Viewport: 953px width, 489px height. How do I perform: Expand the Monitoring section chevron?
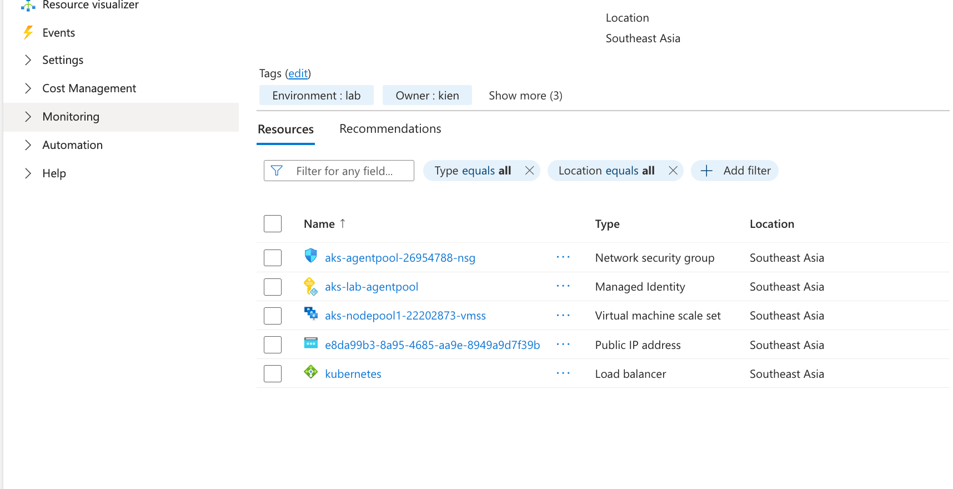point(28,117)
